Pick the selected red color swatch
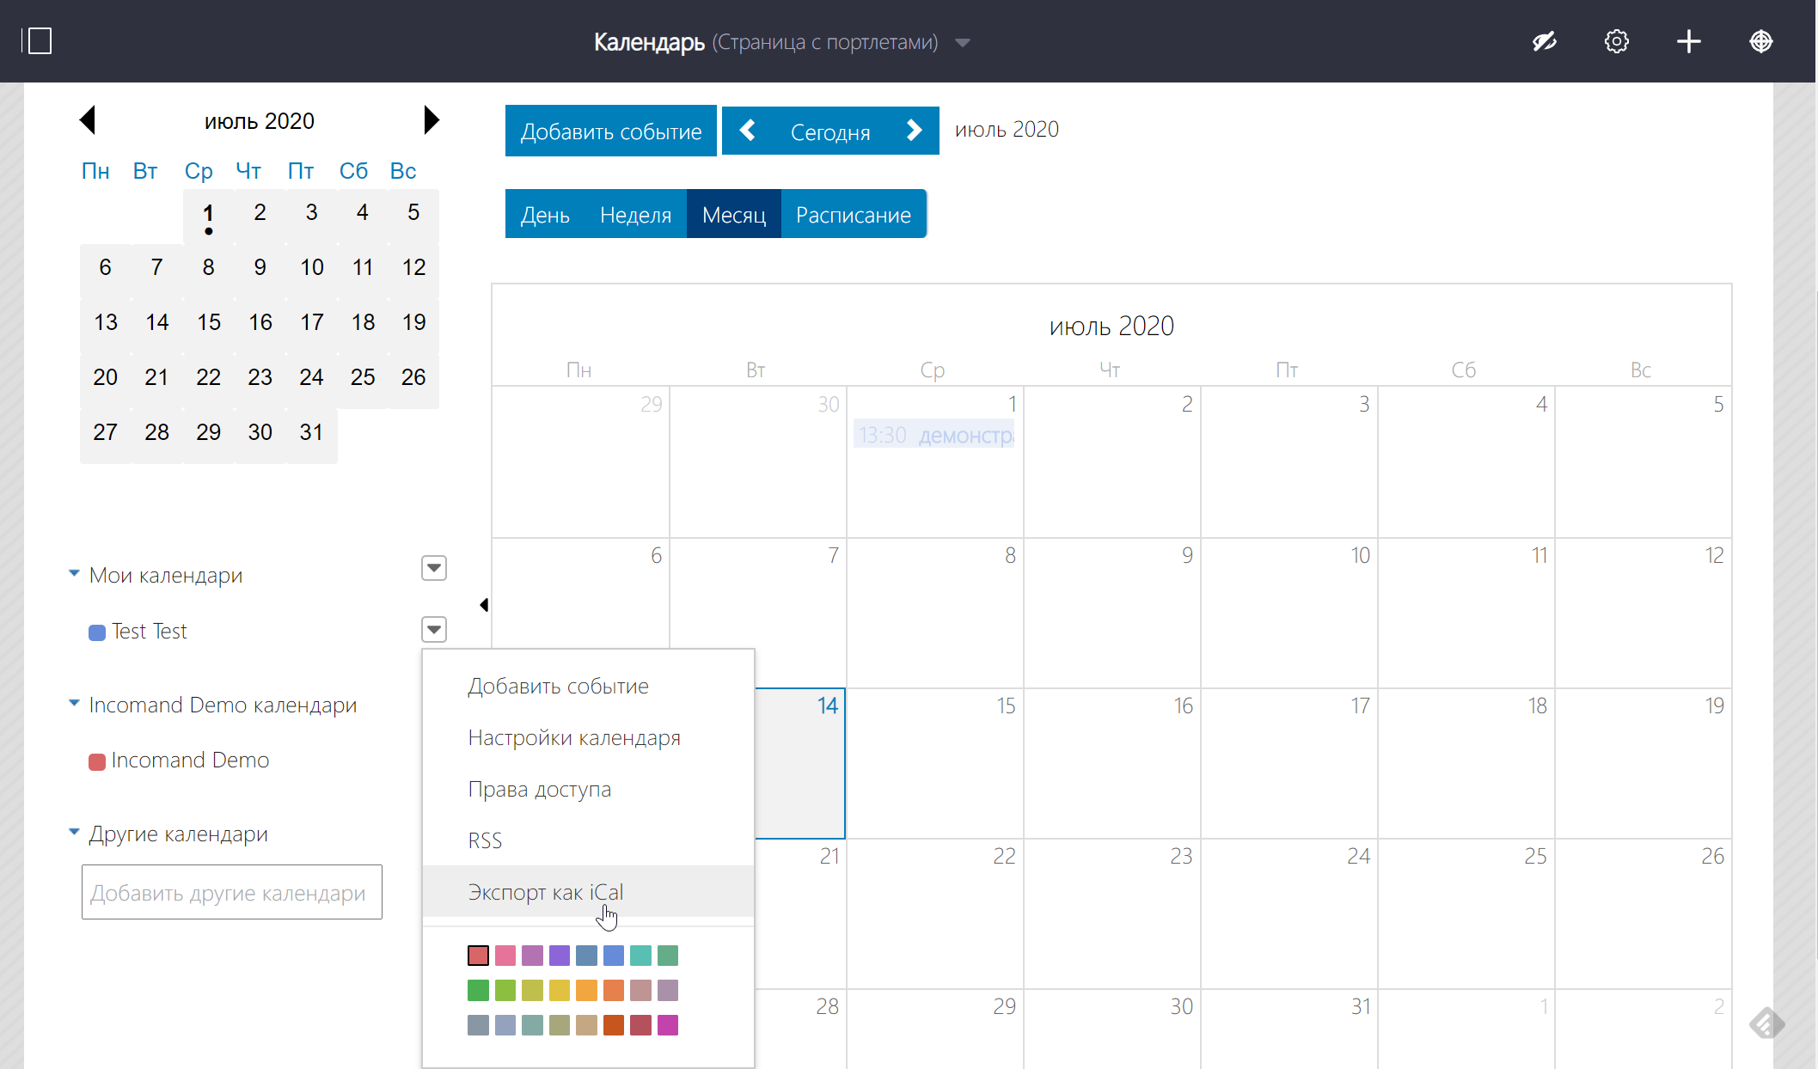 click(x=478, y=956)
